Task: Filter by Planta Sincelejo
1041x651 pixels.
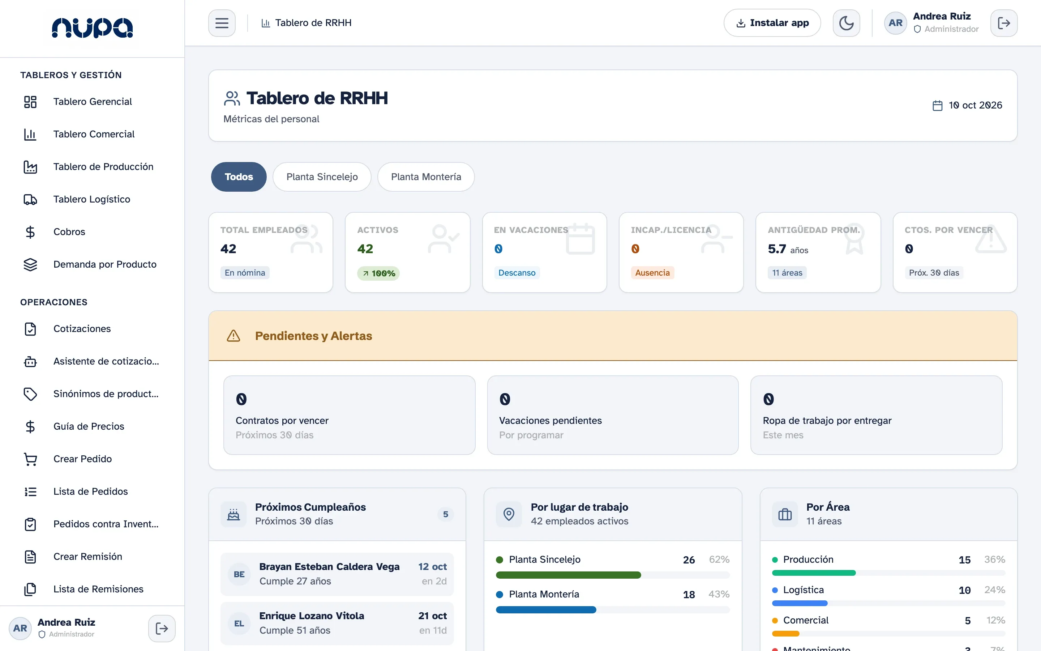Action: click(322, 177)
